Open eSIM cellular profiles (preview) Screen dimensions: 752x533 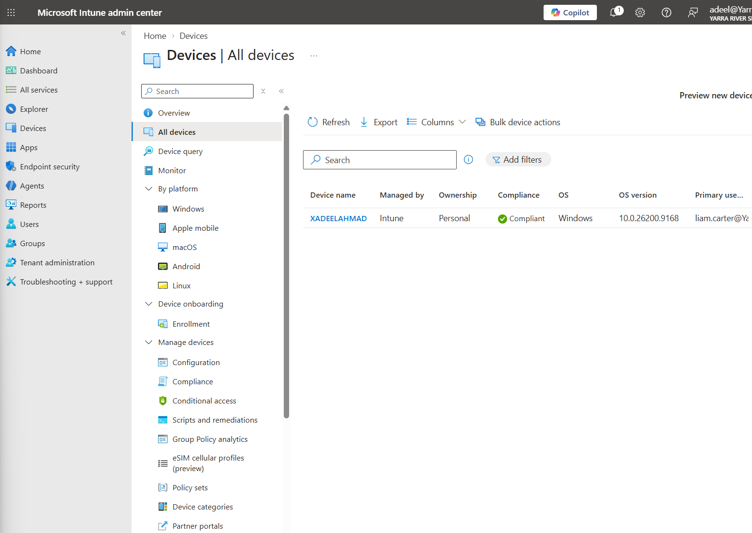[207, 463]
